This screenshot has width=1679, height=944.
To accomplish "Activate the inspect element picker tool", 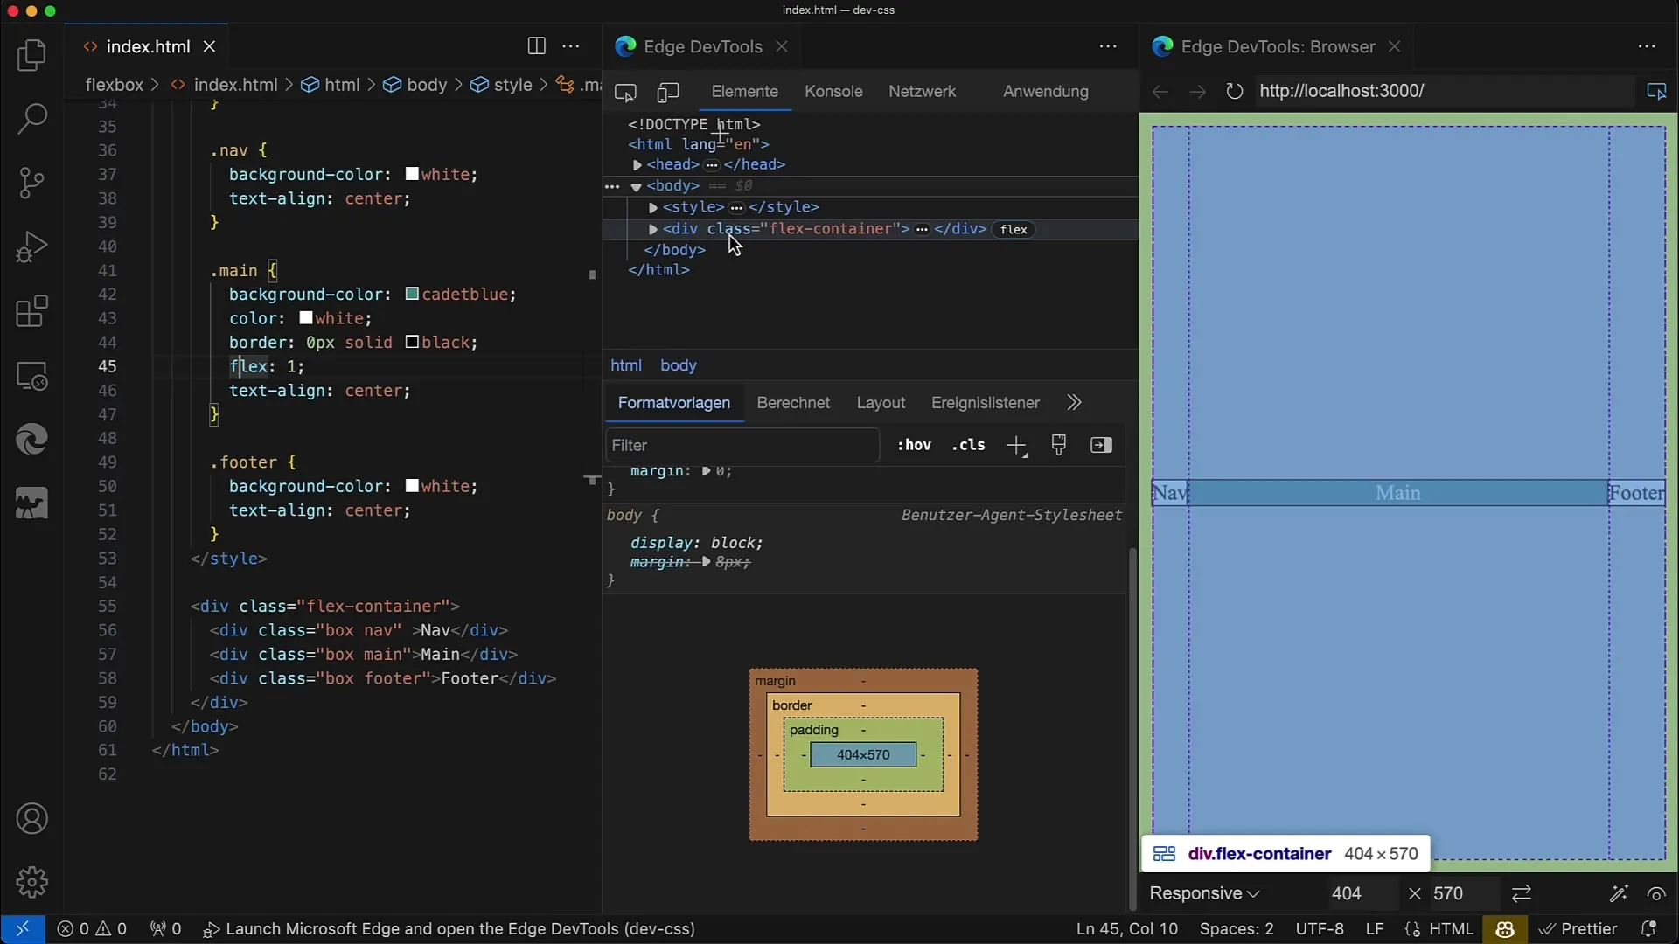I will click(625, 92).
